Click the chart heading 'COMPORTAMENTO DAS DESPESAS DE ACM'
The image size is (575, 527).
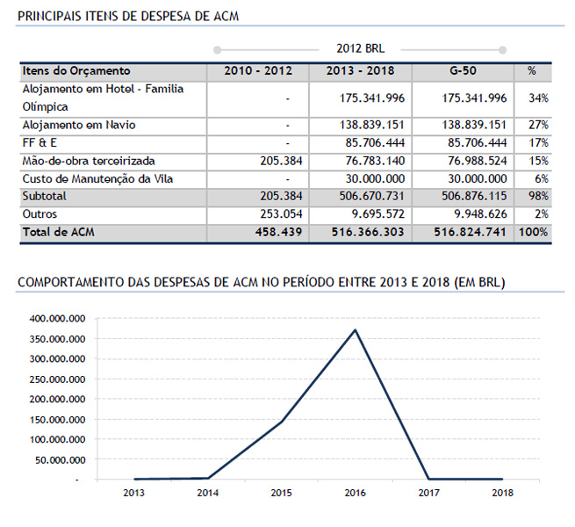[138, 283]
